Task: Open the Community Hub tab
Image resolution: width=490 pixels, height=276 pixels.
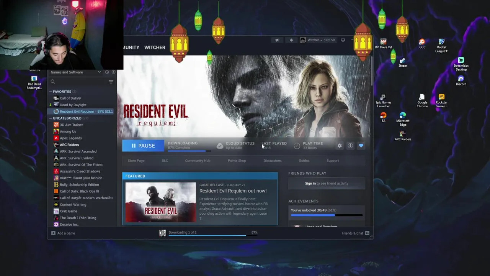Action: click(x=198, y=161)
